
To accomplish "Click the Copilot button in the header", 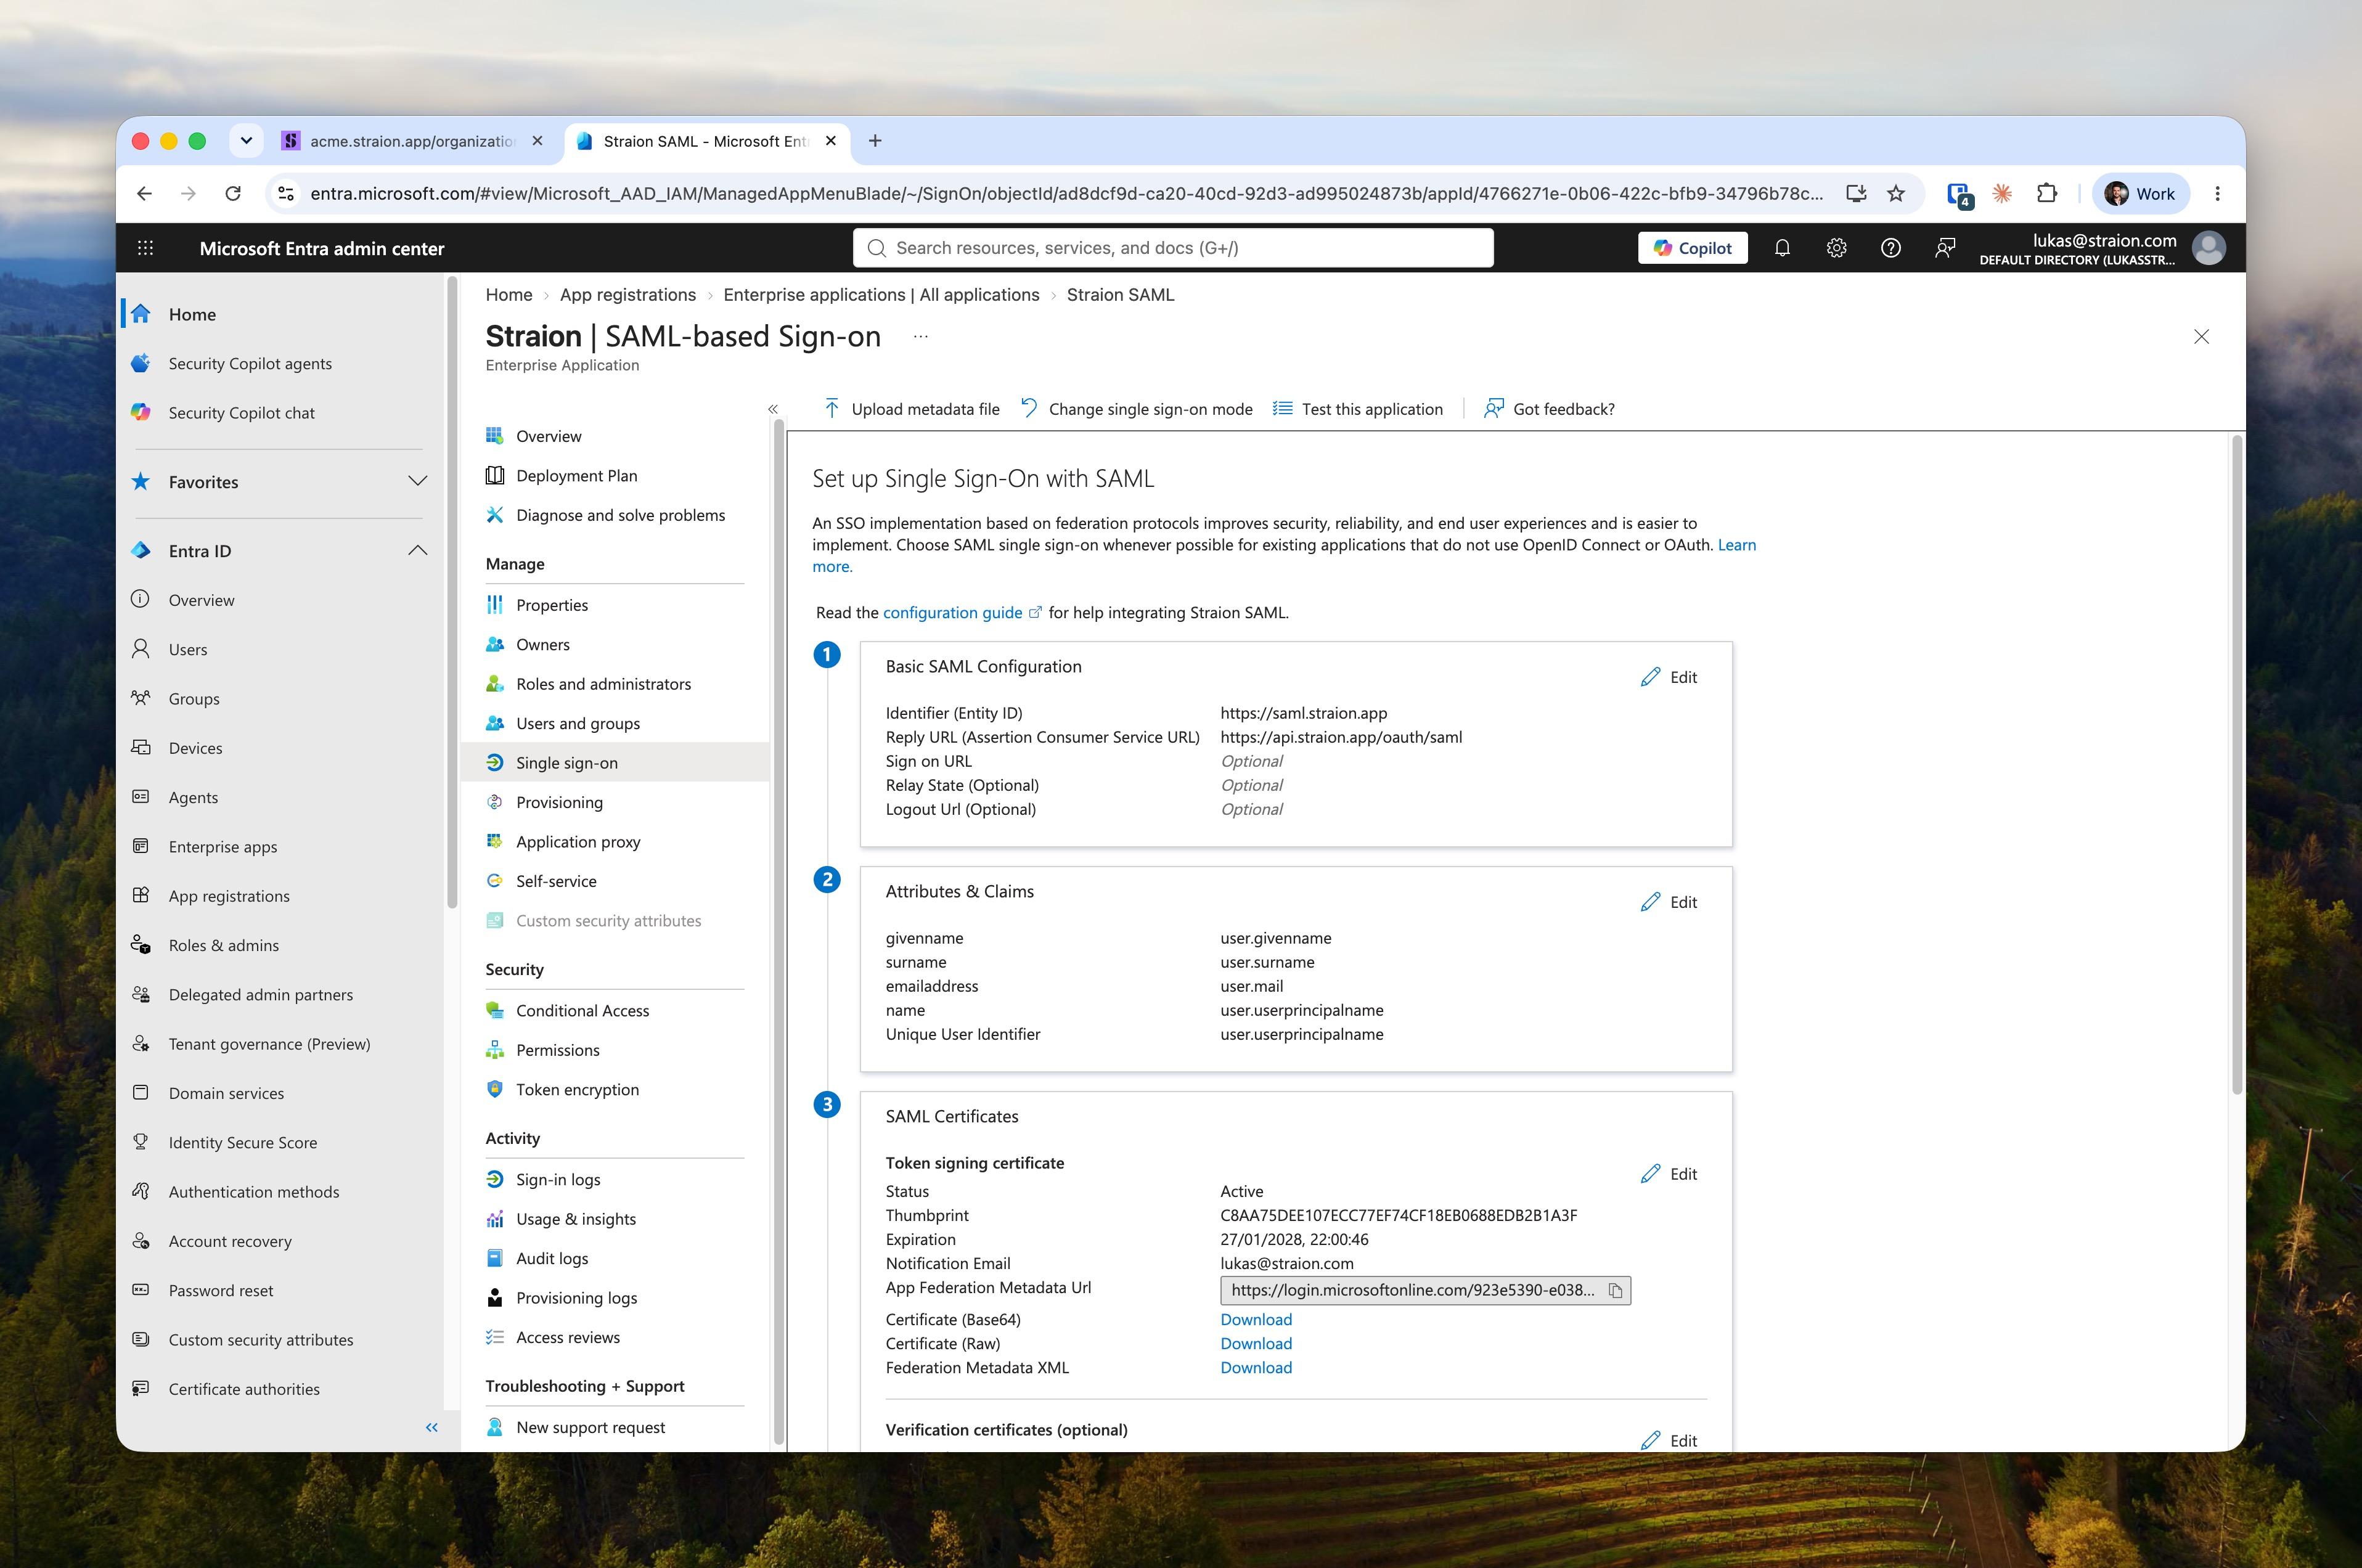I will tap(1692, 248).
